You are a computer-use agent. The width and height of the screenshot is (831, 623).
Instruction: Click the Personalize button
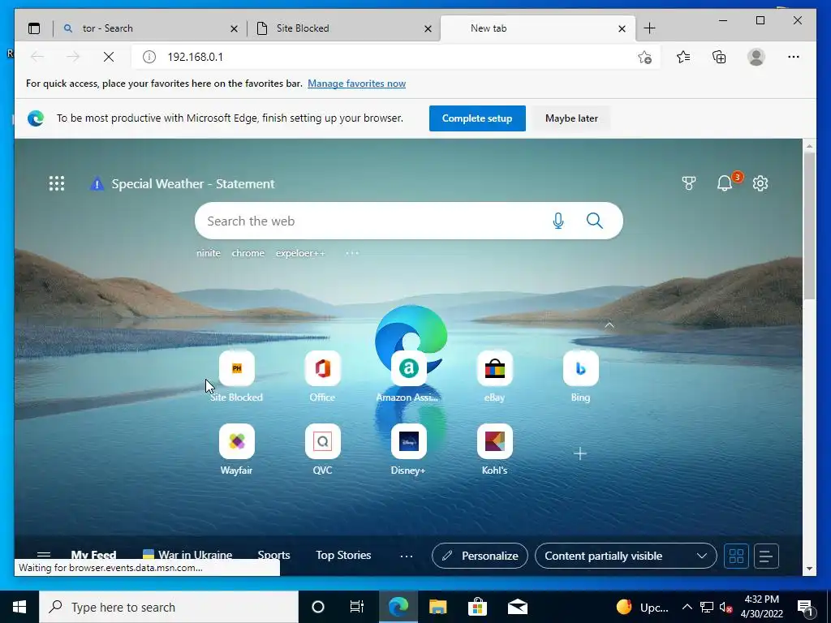480,556
